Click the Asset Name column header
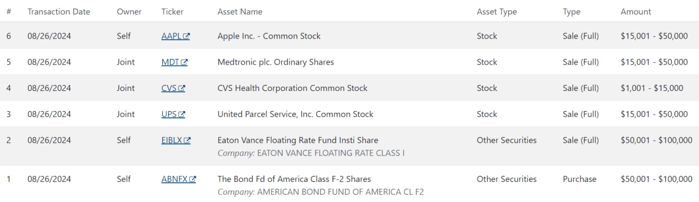Image resolution: width=699 pixels, height=202 pixels. pyautogui.click(x=240, y=11)
